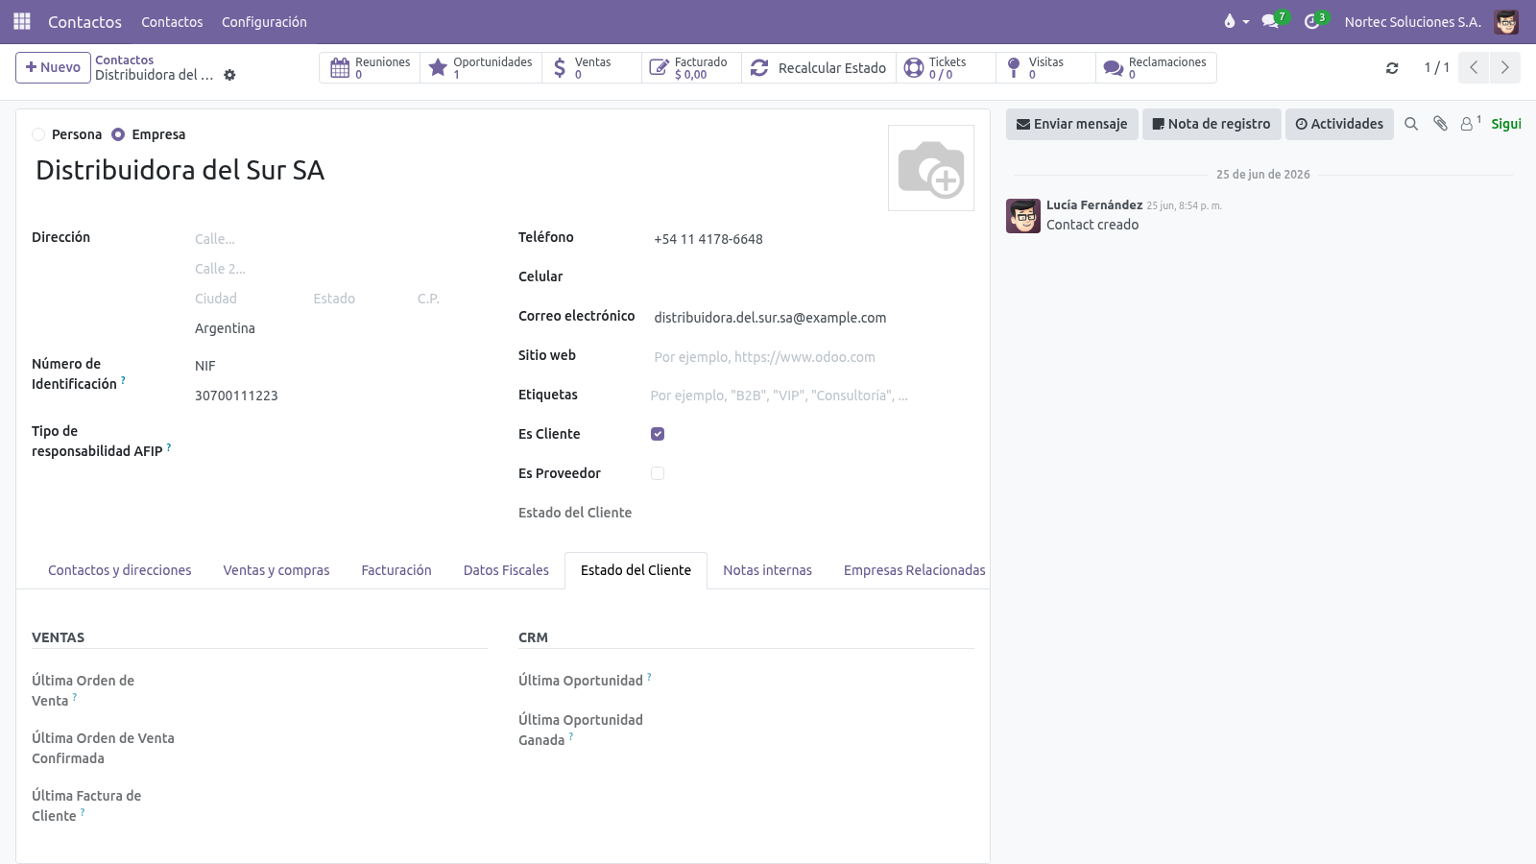Open the Argentina country dropdown
1536x864 pixels.
340,328
